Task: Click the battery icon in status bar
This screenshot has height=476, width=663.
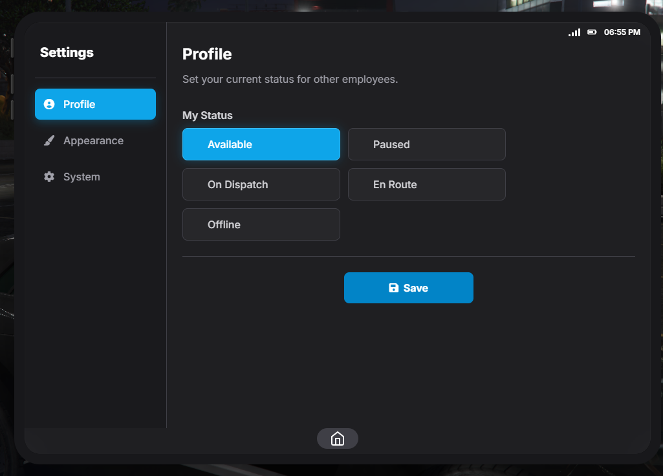Action: [x=592, y=32]
